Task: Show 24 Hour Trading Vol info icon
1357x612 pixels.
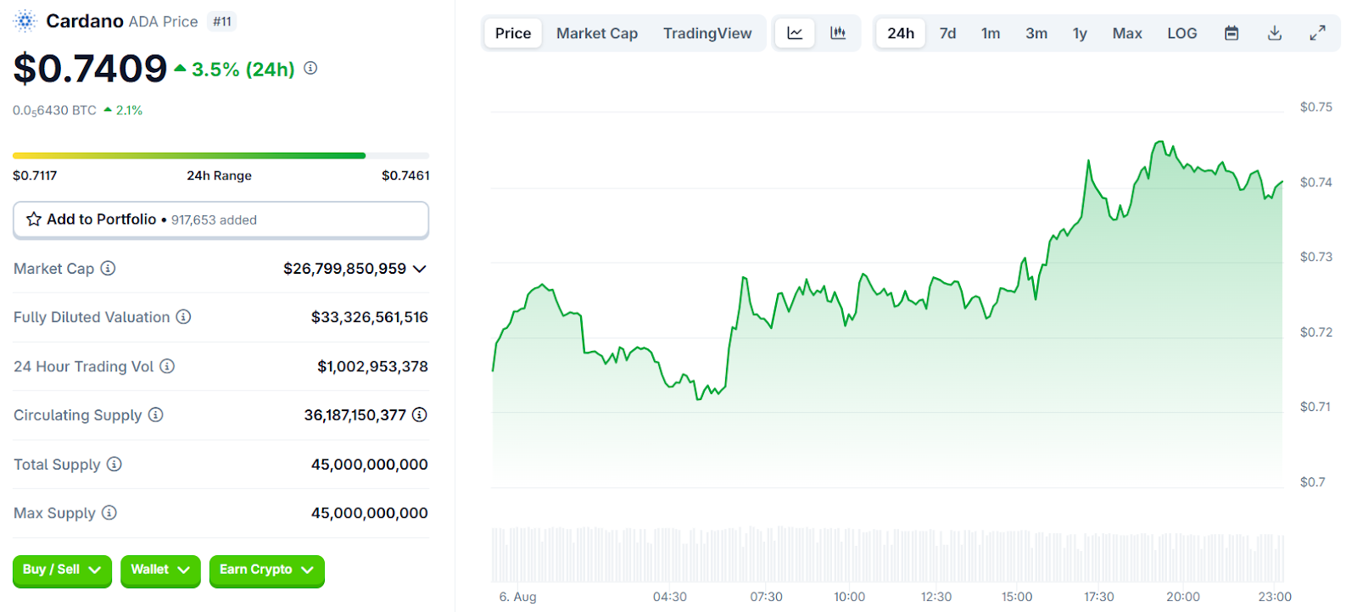Action: pos(167,366)
